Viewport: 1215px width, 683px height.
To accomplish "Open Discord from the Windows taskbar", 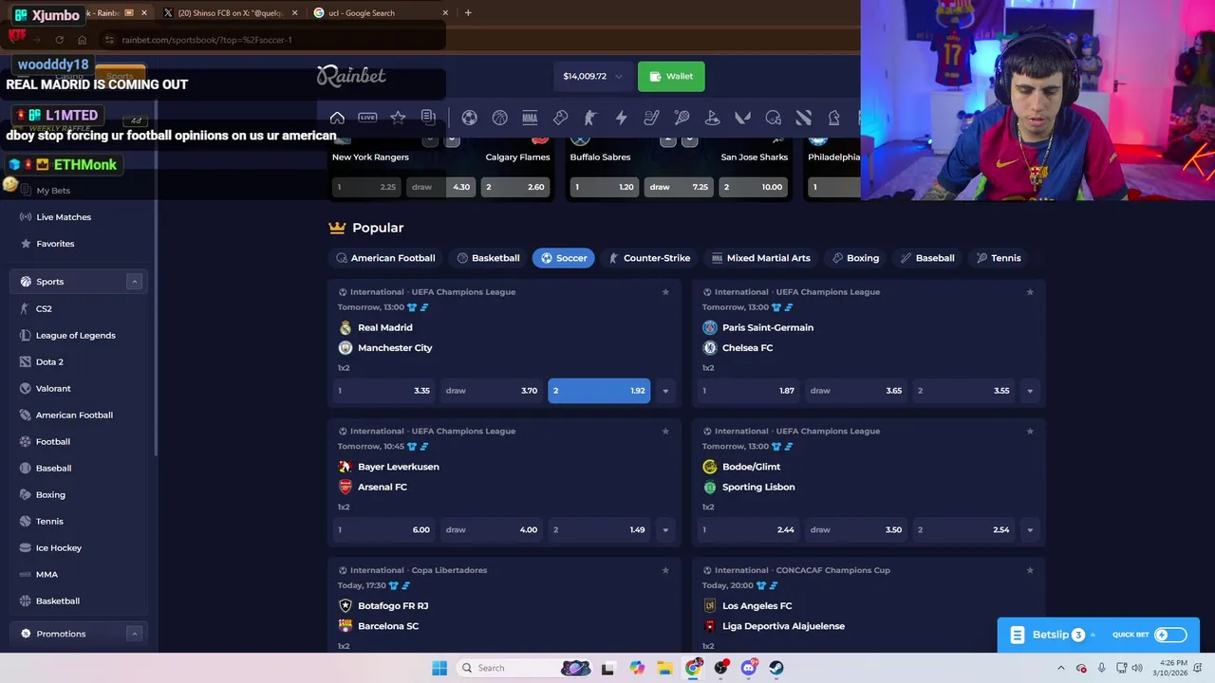I will click(748, 668).
